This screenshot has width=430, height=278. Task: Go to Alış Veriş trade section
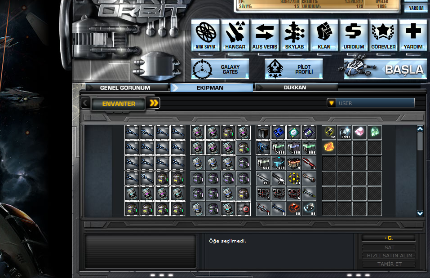tap(265, 35)
